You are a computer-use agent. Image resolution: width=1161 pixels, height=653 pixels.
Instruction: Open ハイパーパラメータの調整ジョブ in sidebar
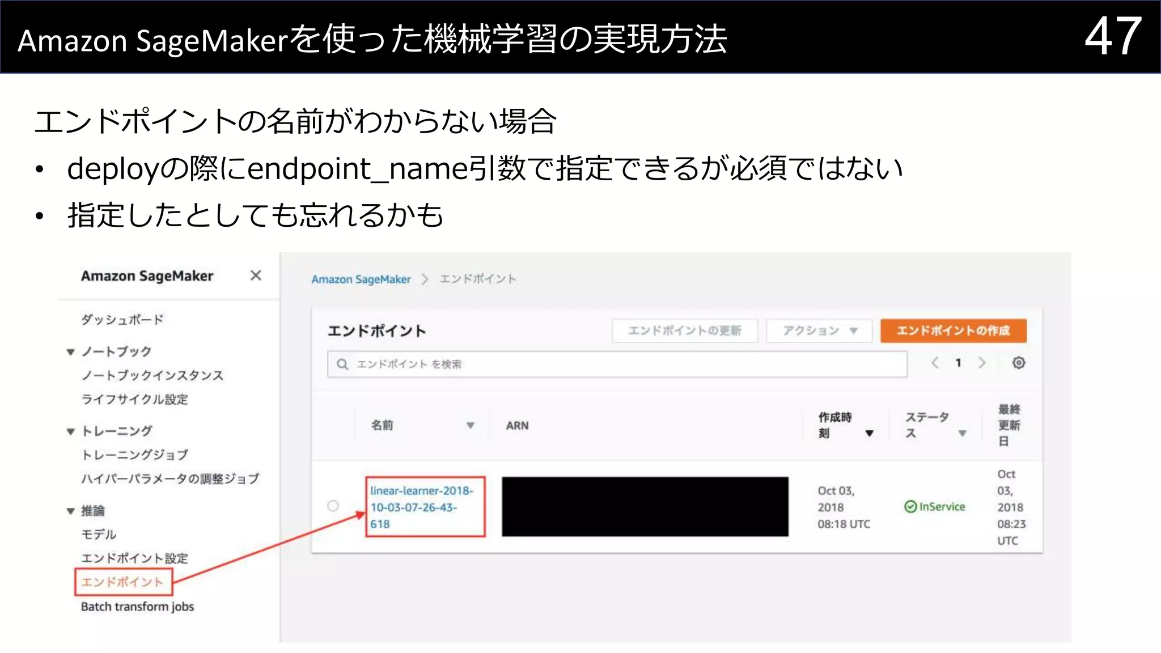point(170,479)
